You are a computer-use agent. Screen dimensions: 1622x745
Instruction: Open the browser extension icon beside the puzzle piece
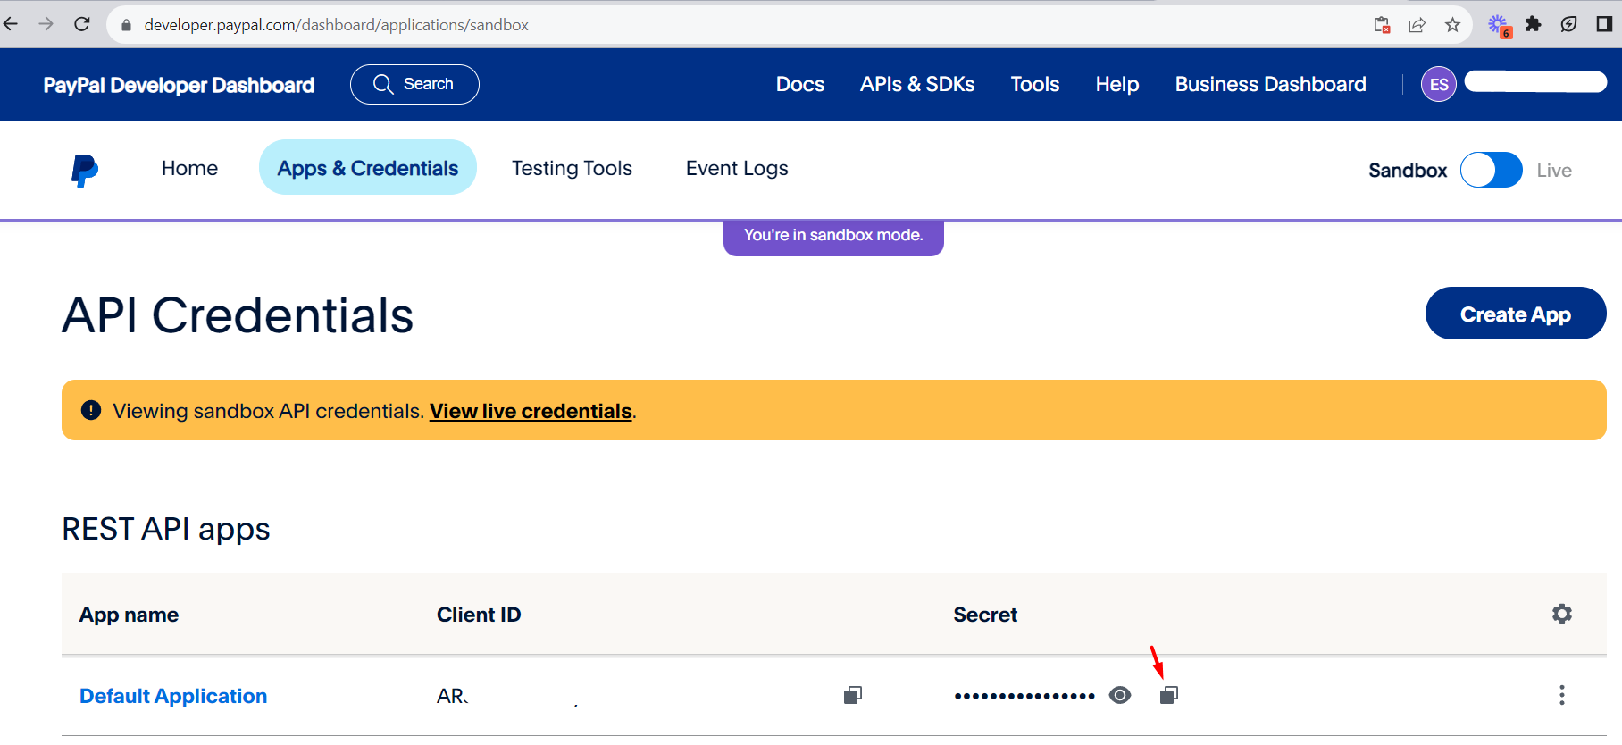[x=1568, y=24]
